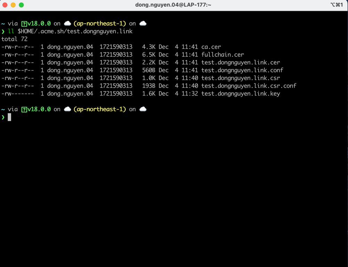The image size is (348, 267).
Task: Click the first cloud icon on the prompt line
Action: coord(68,23)
